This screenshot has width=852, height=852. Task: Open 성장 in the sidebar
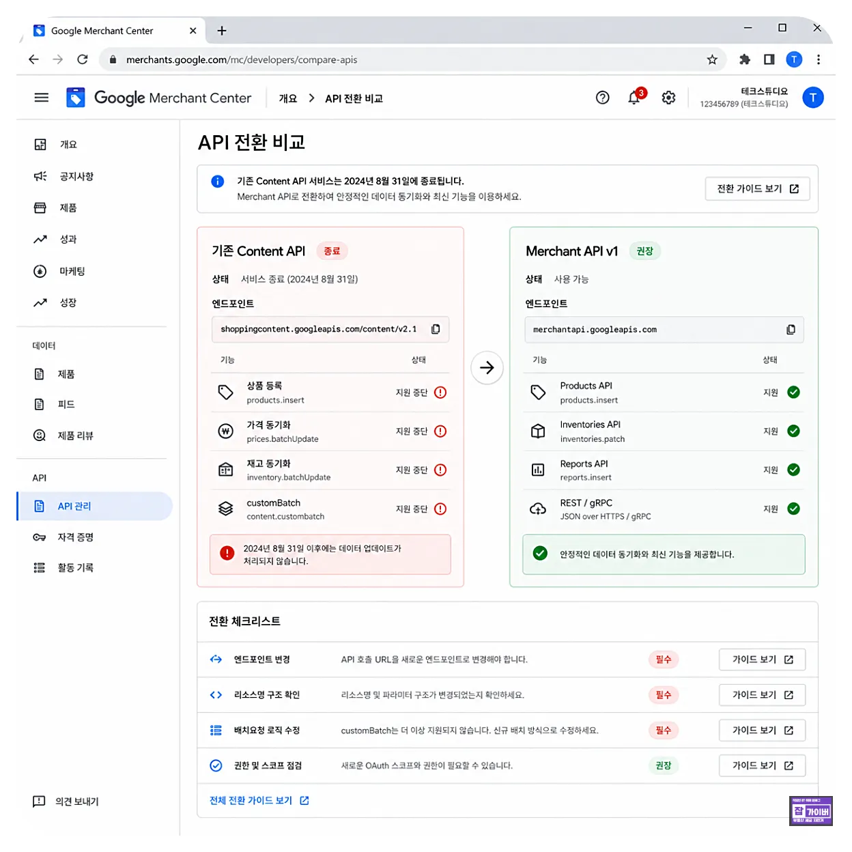pos(94,302)
